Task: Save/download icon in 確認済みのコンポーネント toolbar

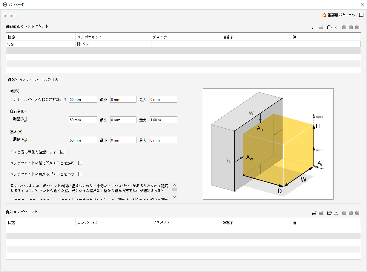Action: pos(336,28)
